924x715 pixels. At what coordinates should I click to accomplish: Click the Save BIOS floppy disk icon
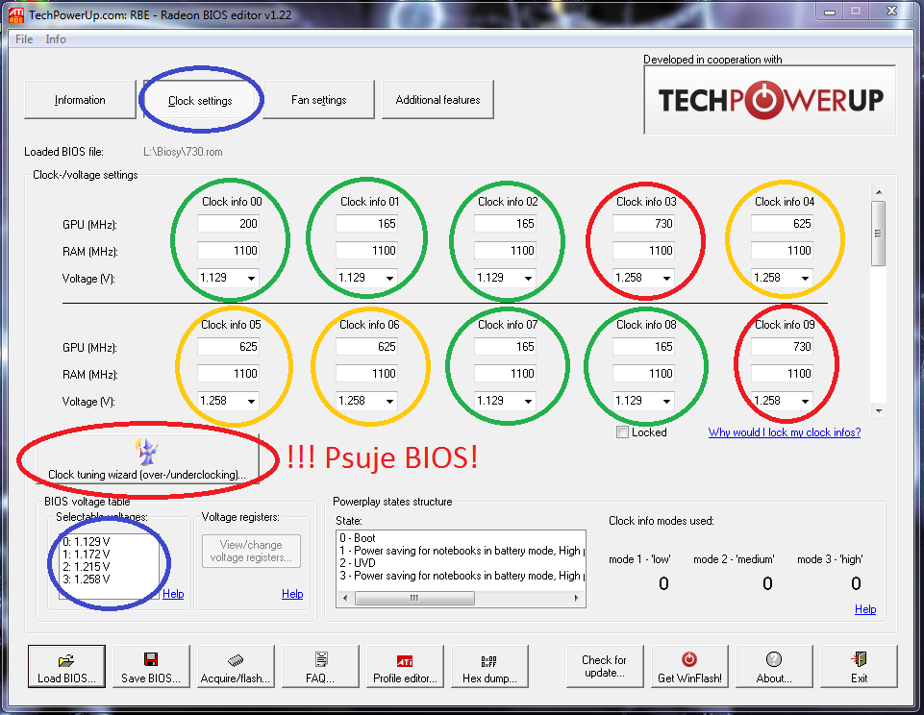tap(151, 660)
